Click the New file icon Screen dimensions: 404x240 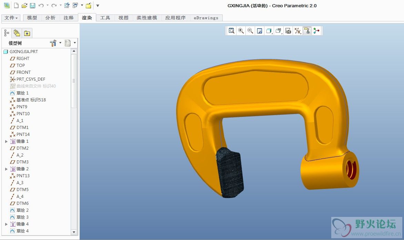(16, 6)
